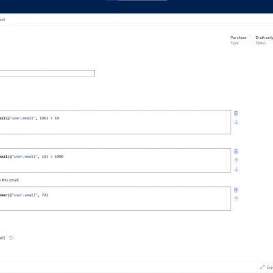273x273 pixels.
Task: Move the '1d) > 1000' rule up
Action: pyautogui.click(x=236, y=160)
